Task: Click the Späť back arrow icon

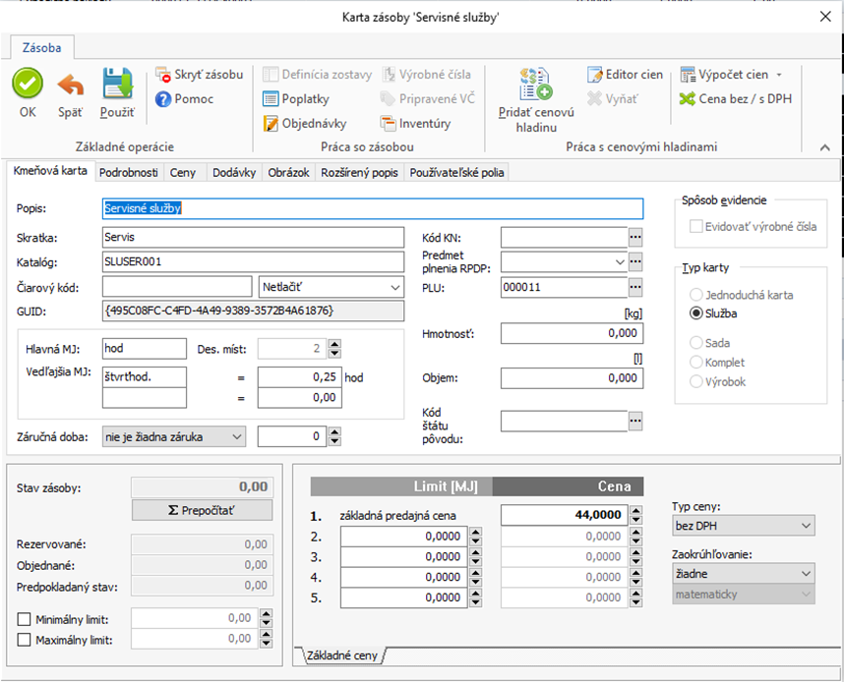Action: click(x=70, y=84)
